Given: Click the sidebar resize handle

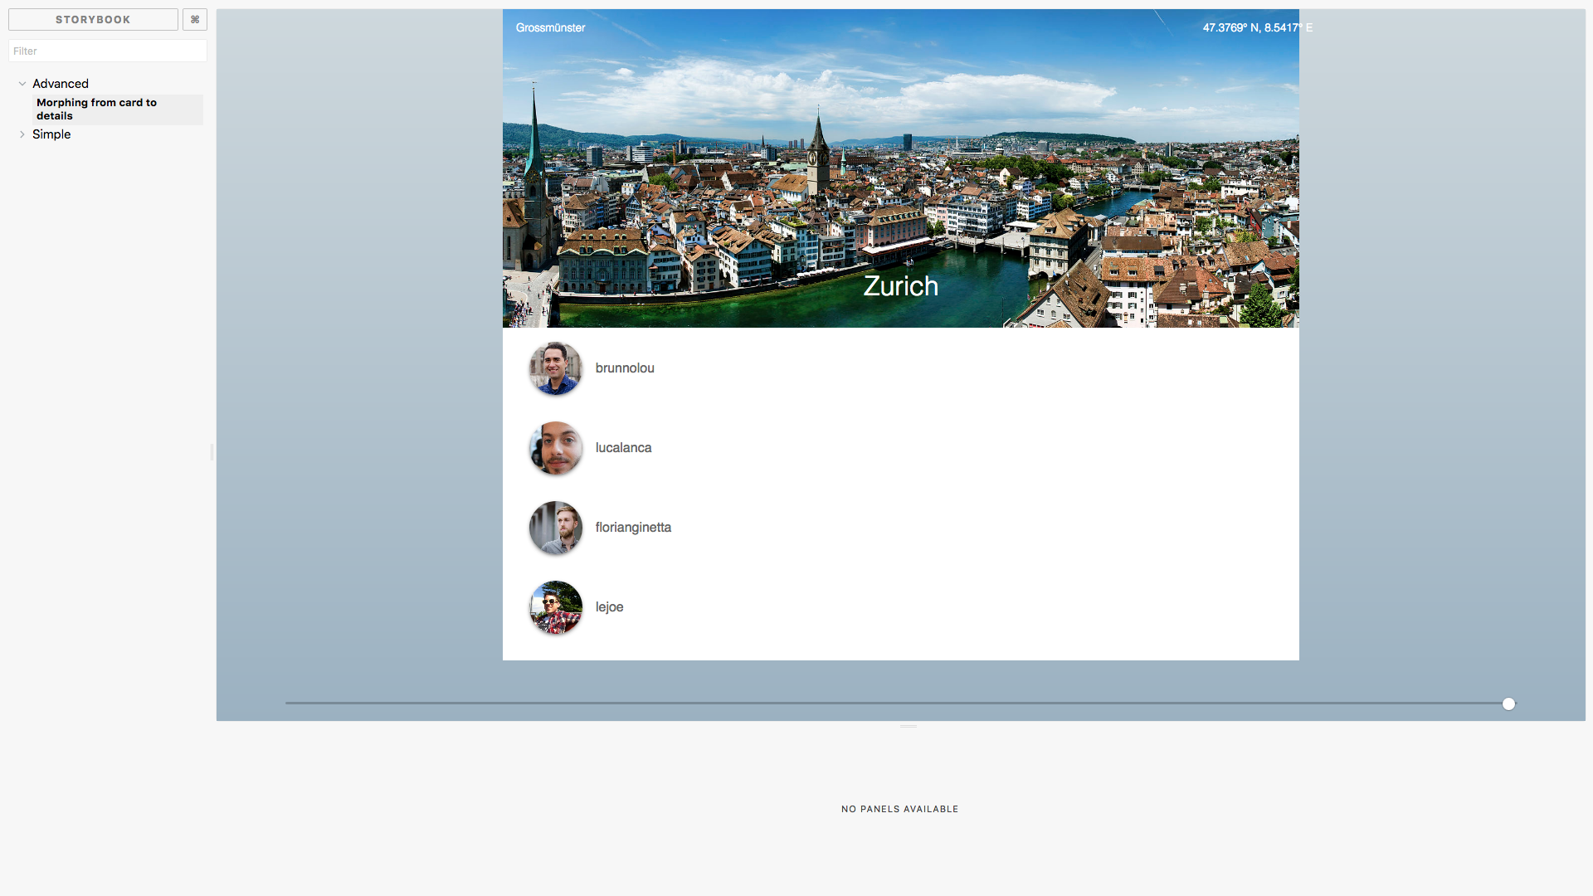Looking at the screenshot, I should [212, 452].
